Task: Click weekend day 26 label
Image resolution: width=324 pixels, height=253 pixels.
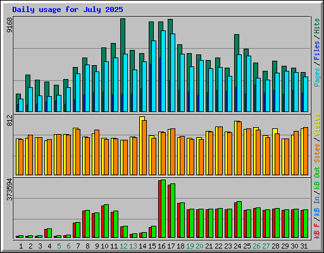Action: 256,246
